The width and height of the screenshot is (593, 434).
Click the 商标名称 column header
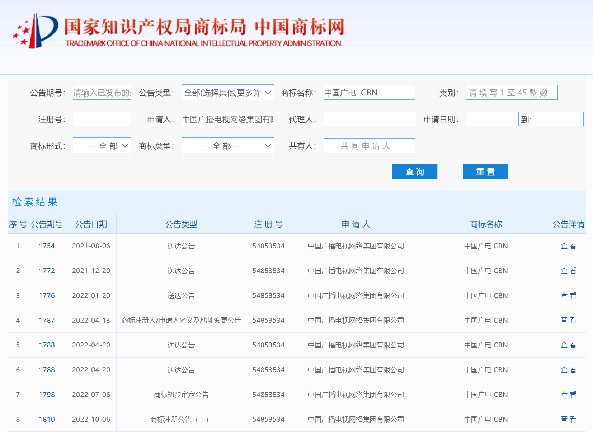[486, 224]
